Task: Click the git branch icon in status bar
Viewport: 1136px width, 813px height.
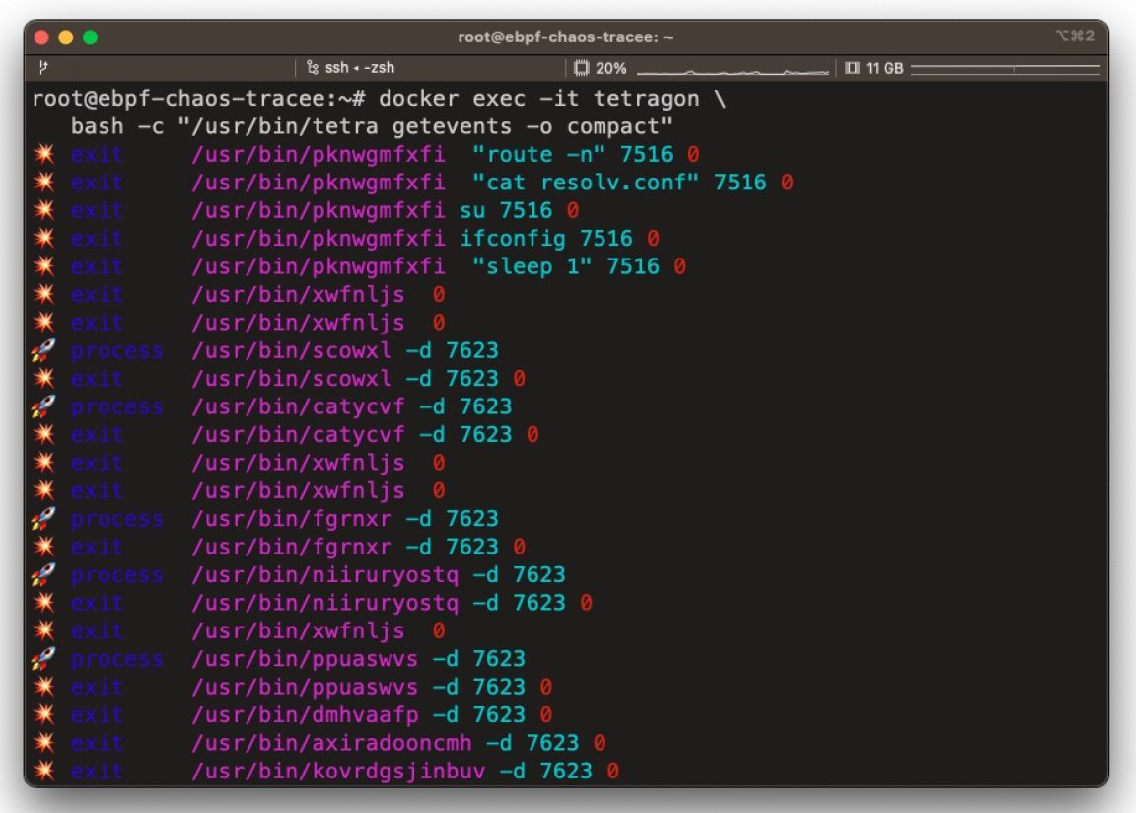Action: (43, 67)
